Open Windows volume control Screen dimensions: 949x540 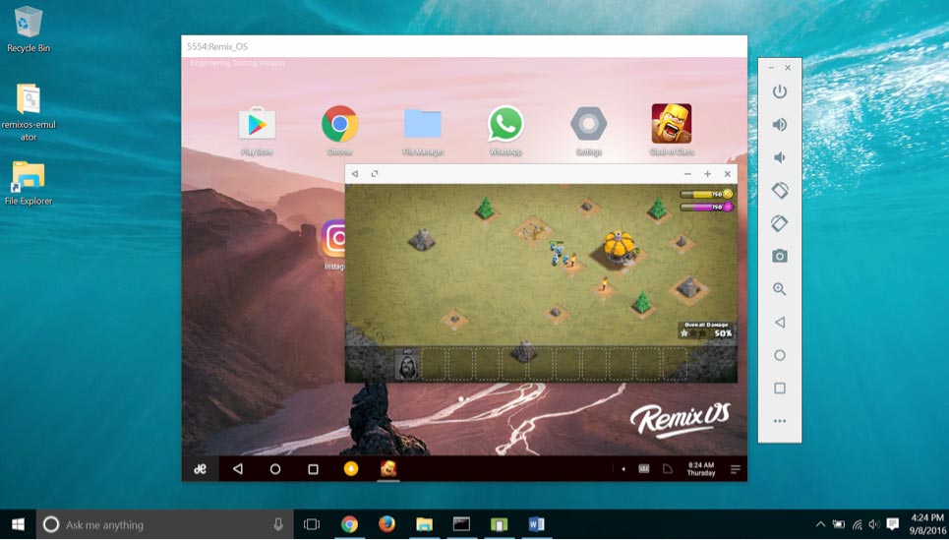click(x=874, y=524)
